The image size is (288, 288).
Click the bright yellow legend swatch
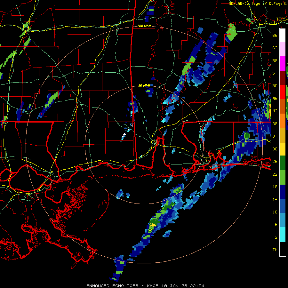click(x=283, y=149)
